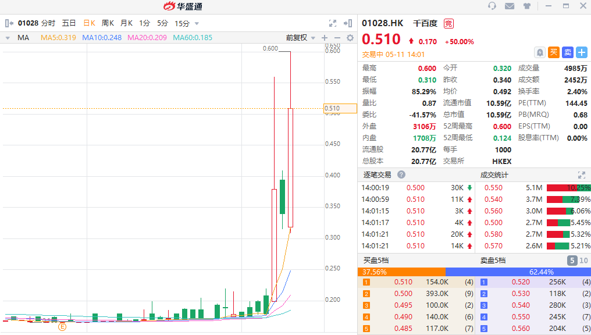Click the MA10:0.248 indicator label

pyautogui.click(x=102, y=38)
